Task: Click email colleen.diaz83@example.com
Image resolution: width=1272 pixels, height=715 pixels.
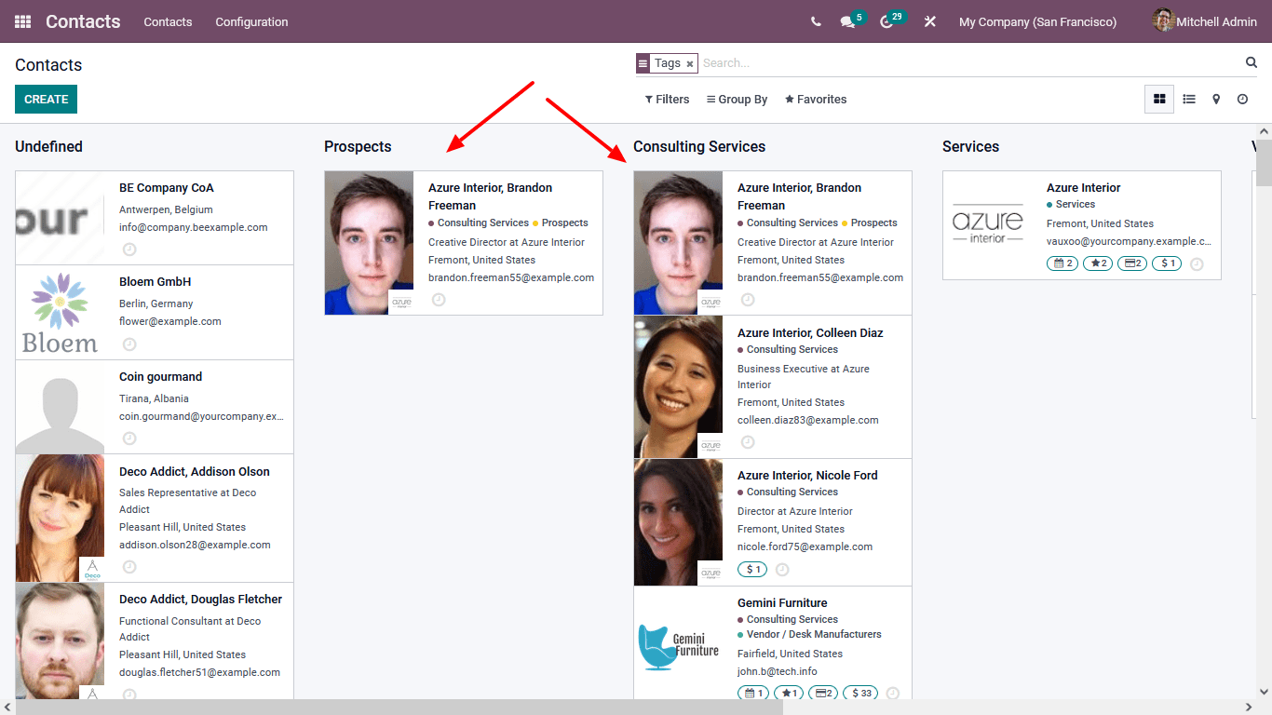Action: [x=808, y=420]
